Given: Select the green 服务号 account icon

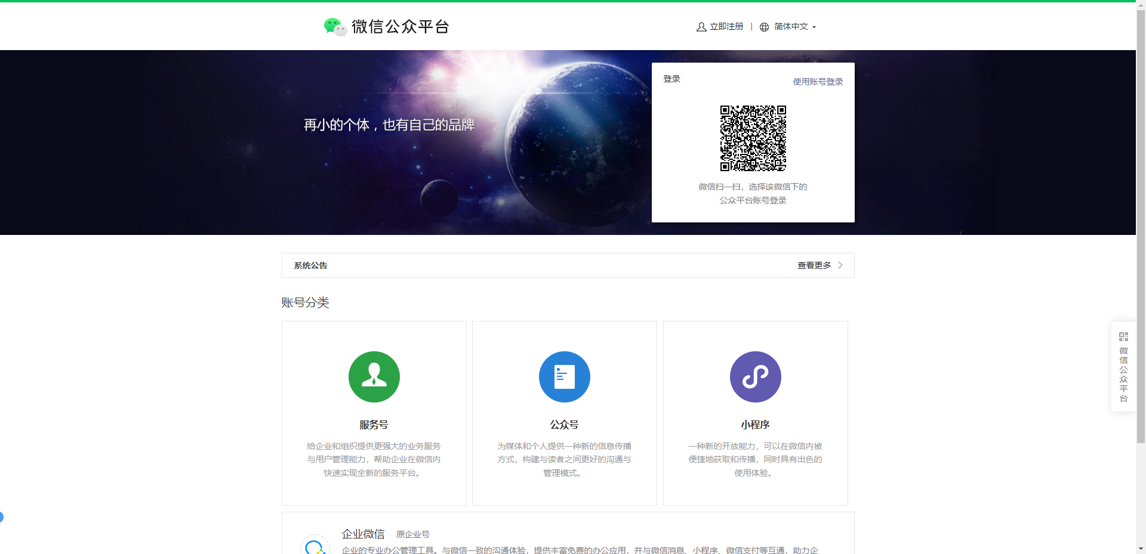Looking at the screenshot, I should tap(374, 376).
